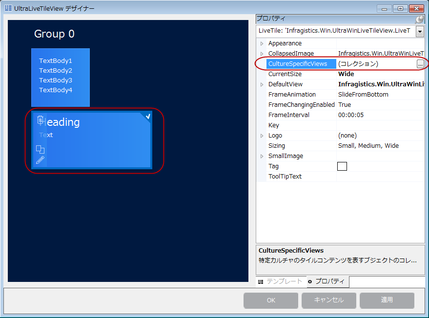
Task: Open the CultureSpecificViews collection editor via ellipsis
Action: (x=421, y=63)
